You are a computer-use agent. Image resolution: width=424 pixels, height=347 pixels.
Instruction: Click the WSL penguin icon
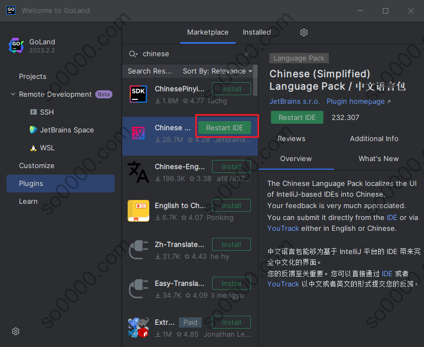pyautogui.click(x=34, y=148)
